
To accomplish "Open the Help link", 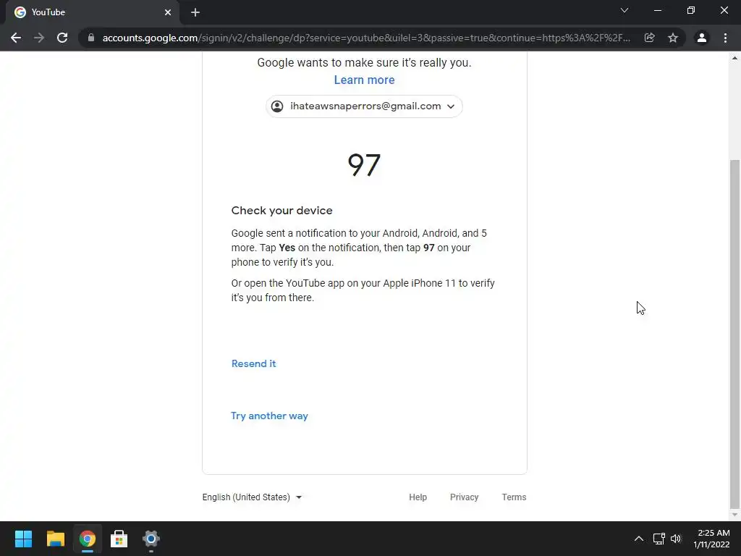I will click(418, 497).
